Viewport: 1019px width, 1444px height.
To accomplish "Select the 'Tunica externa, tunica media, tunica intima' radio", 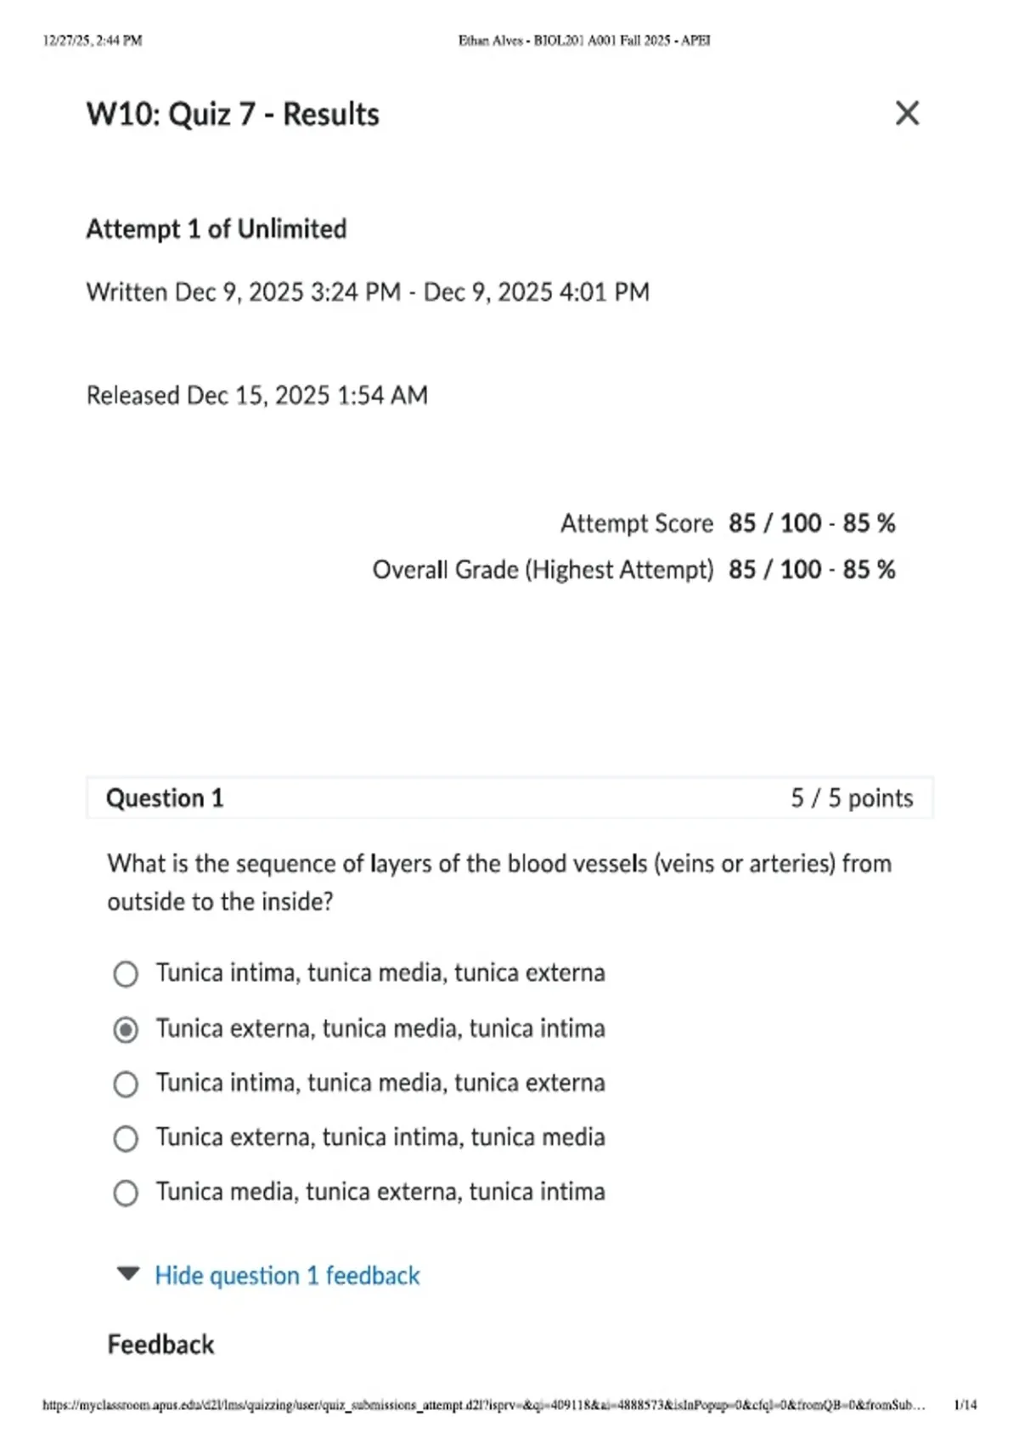I will click(x=126, y=1029).
